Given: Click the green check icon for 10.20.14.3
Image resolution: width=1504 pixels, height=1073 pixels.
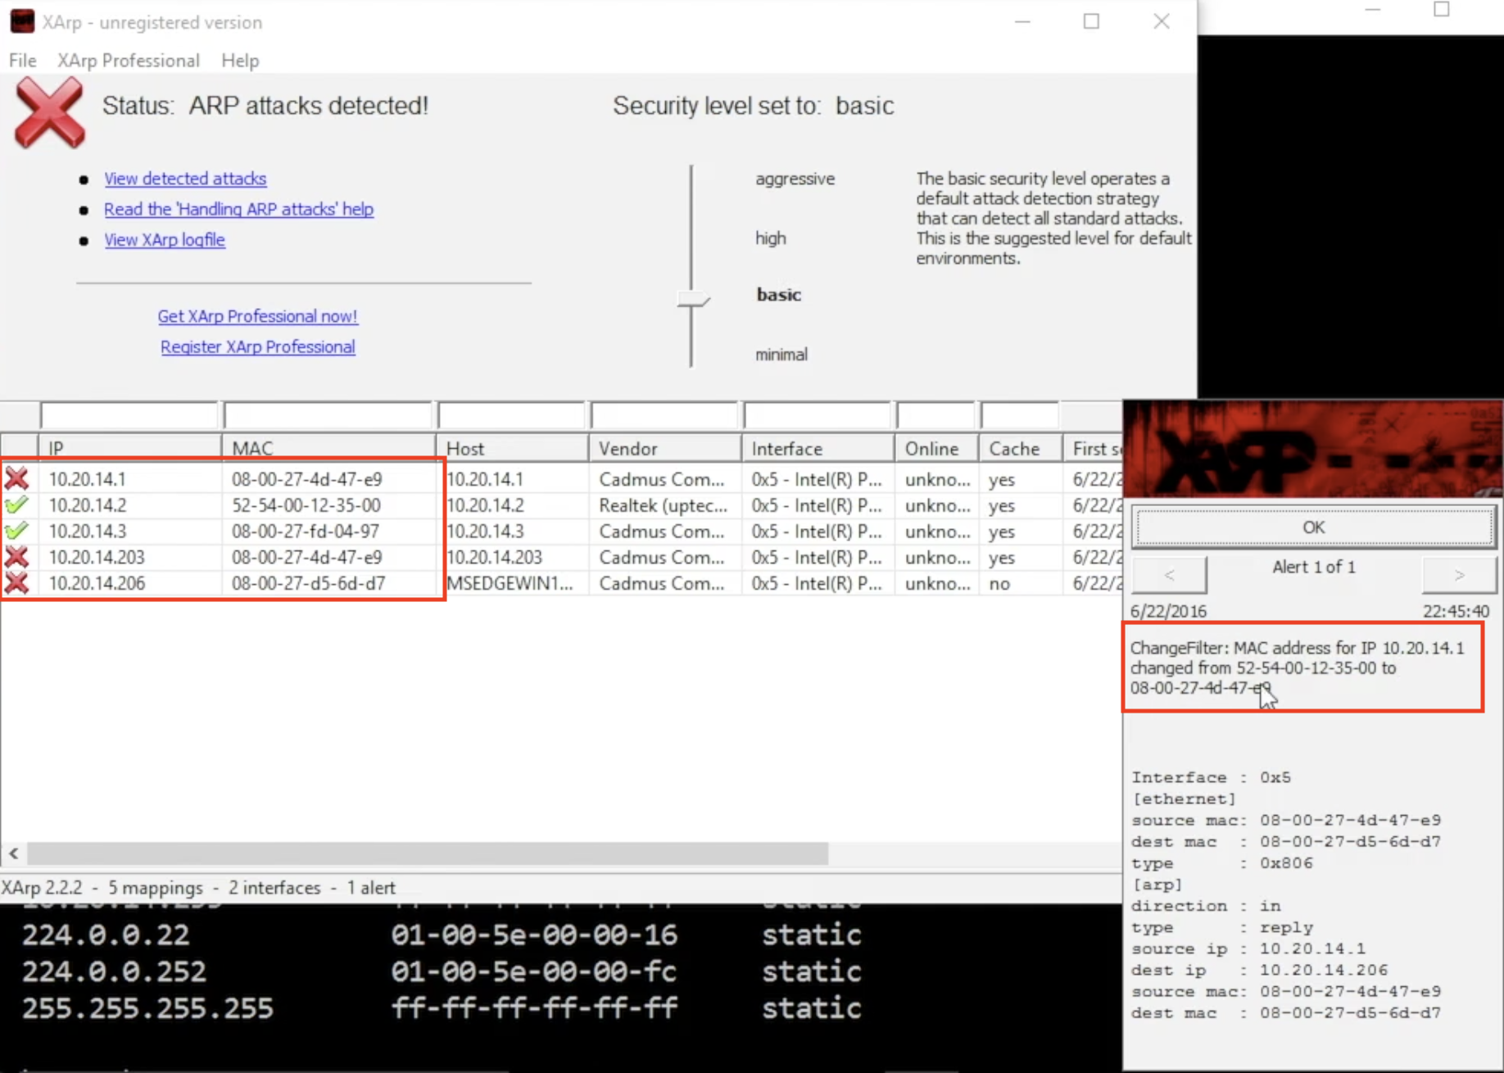Looking at the screenshot, I should (16, 531).
